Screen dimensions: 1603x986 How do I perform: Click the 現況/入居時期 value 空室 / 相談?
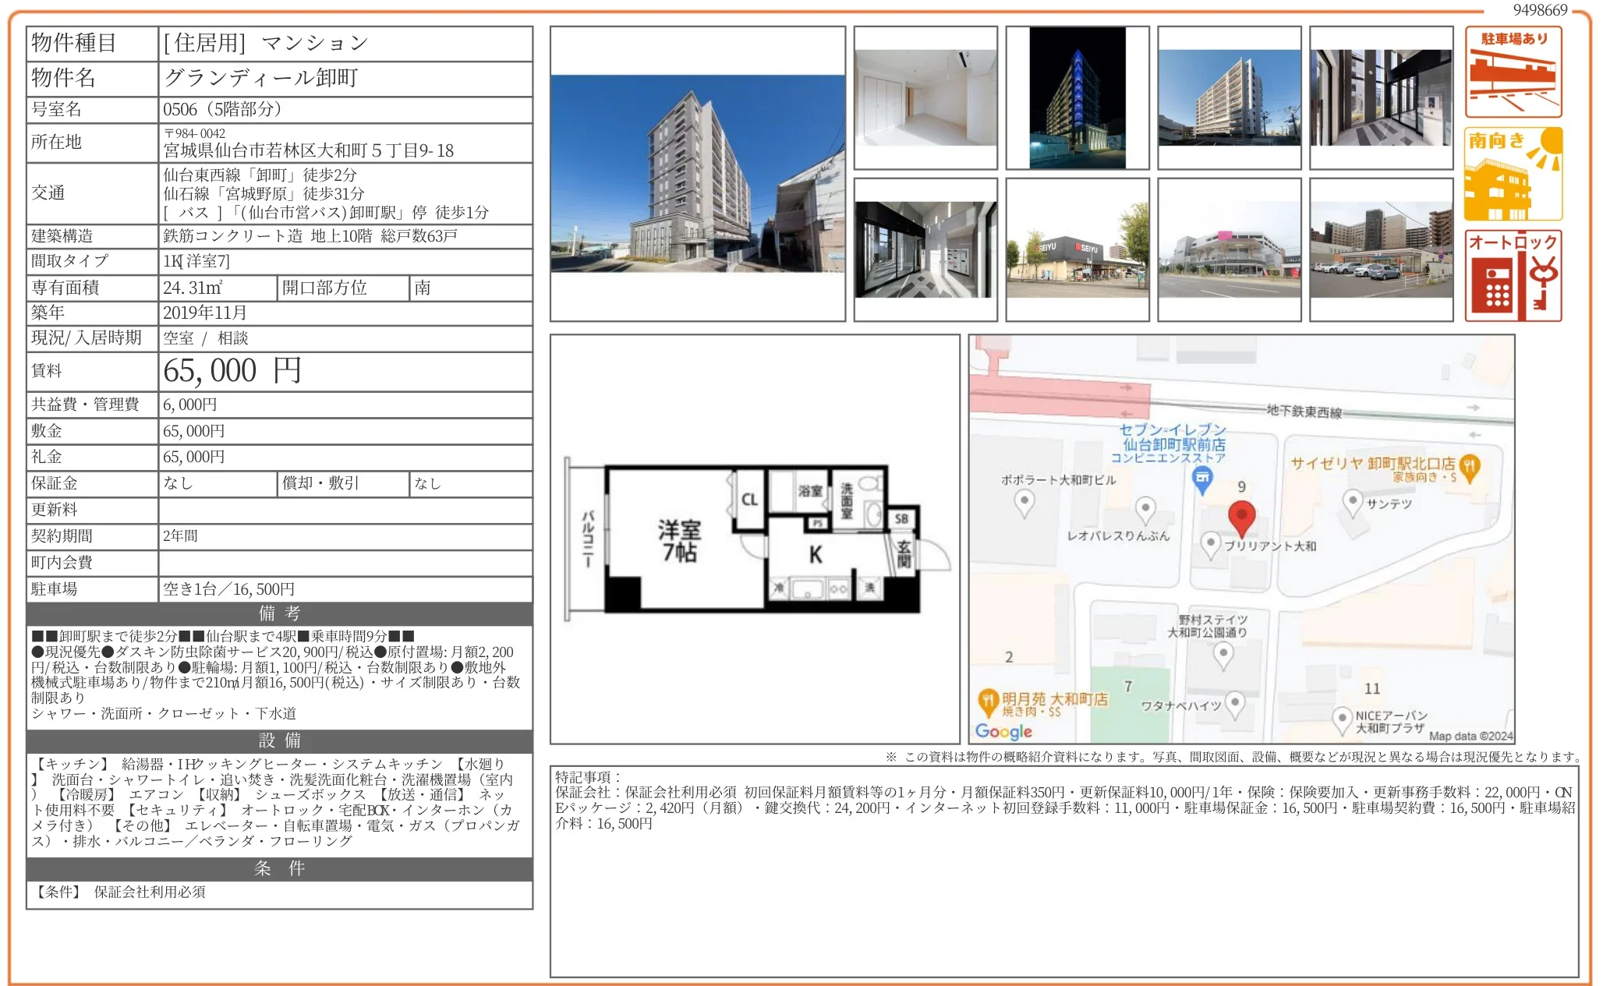pyautogui.click(x=206, y=338)
